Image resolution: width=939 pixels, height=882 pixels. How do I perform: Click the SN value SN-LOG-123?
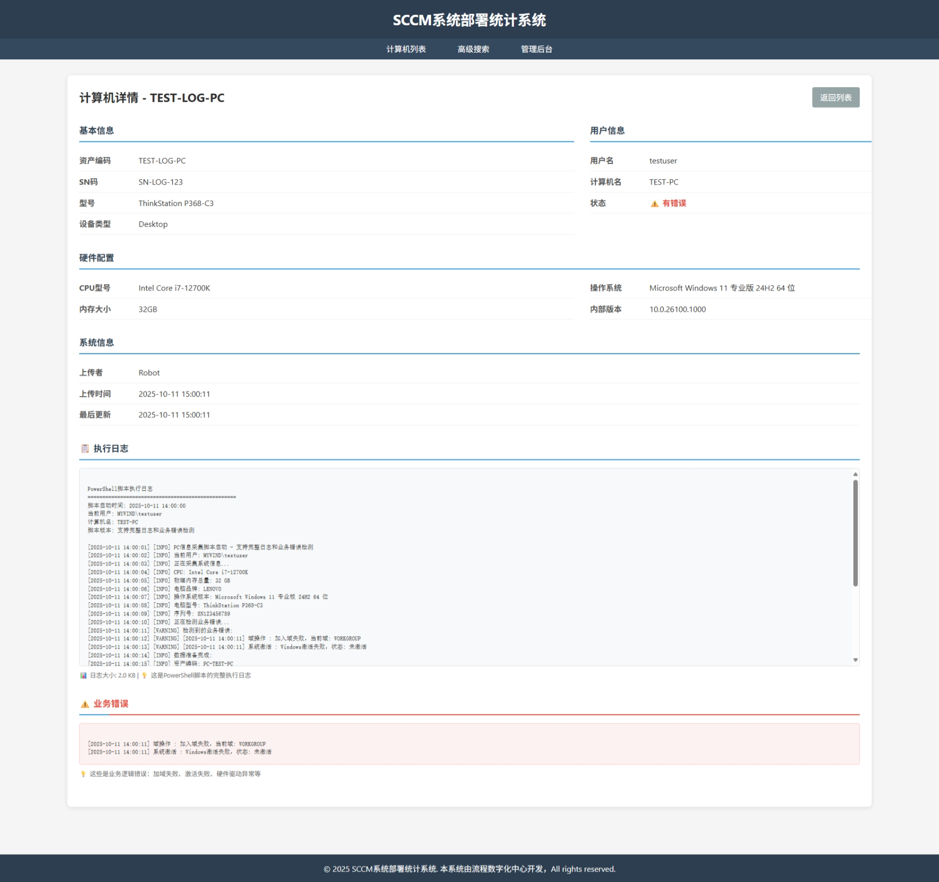(161, 182)
